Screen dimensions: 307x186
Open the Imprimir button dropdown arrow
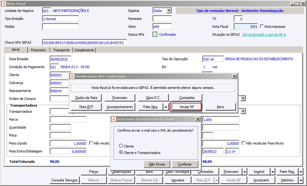(x=273, y=172)
